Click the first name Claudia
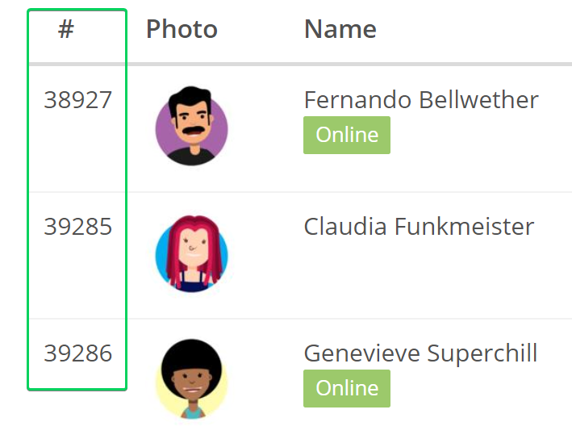 345,227
